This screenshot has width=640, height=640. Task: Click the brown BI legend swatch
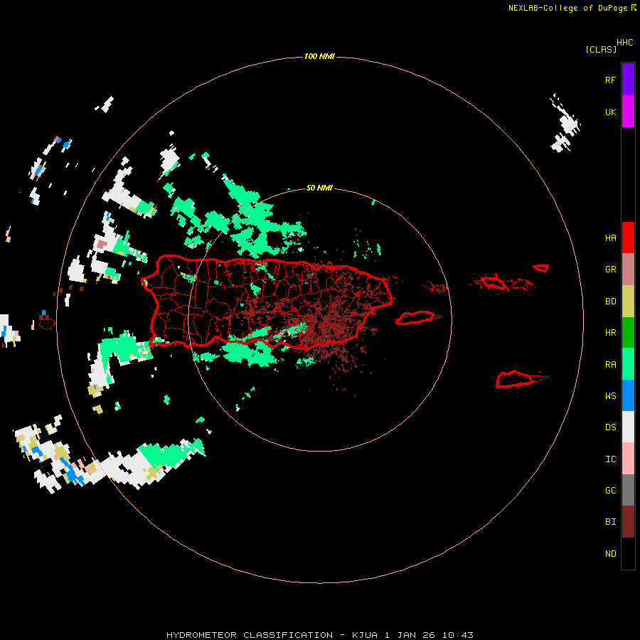coord(628,522)
